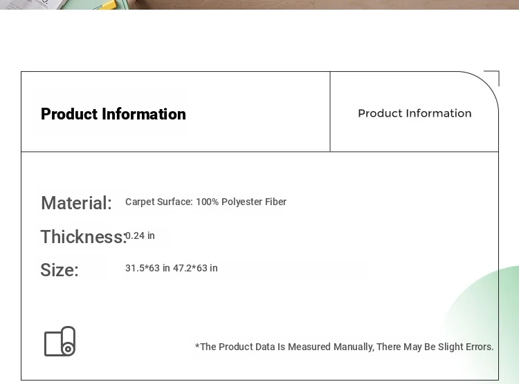Select the 47.2*63 in size value

coord(195,268)
